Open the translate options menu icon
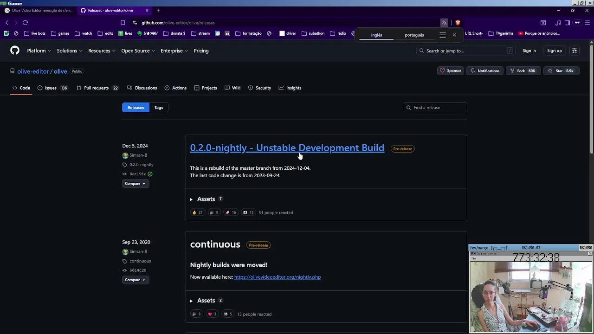The width and height of the screenshot is (594, 334). (442, 35)
